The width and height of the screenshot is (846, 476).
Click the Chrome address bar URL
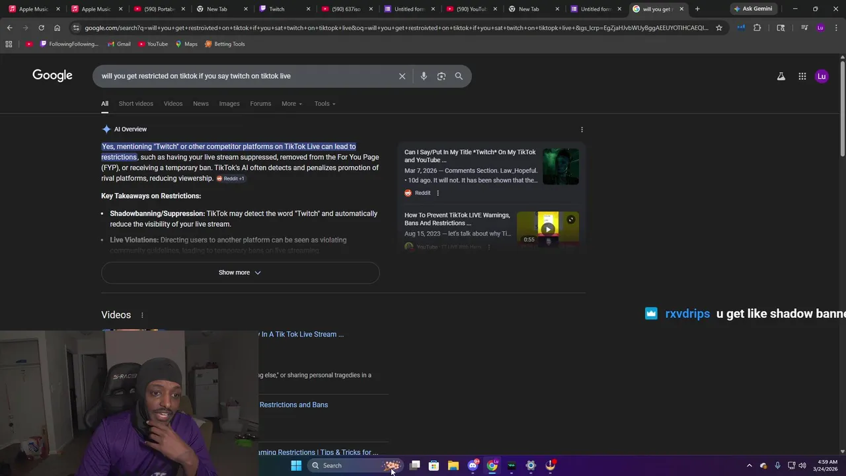(x=397, y=28)
